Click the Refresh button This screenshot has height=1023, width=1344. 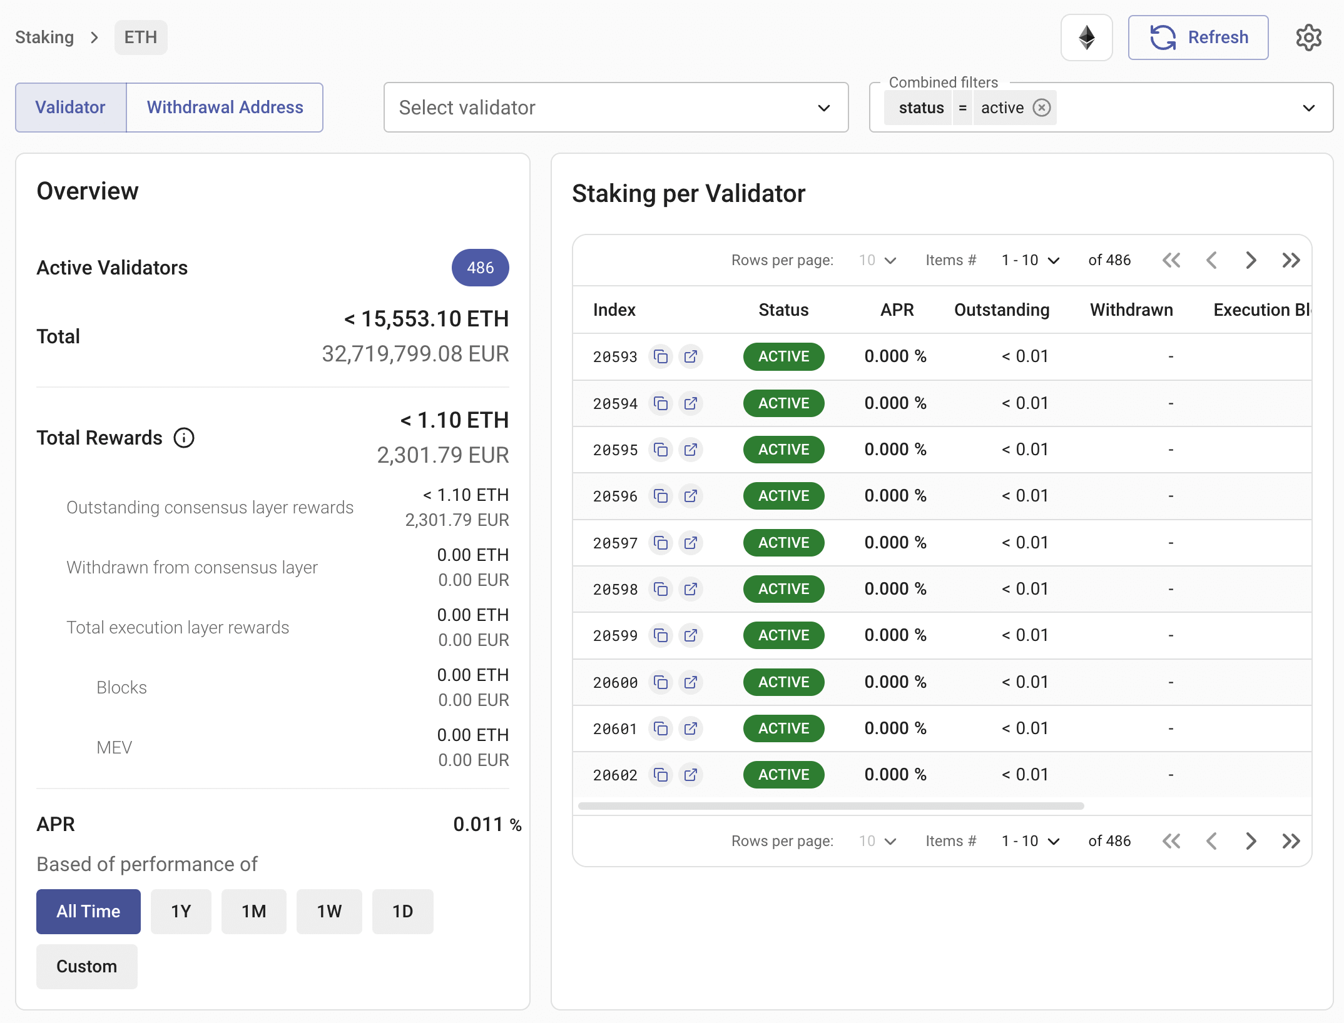coord(1198,38)
